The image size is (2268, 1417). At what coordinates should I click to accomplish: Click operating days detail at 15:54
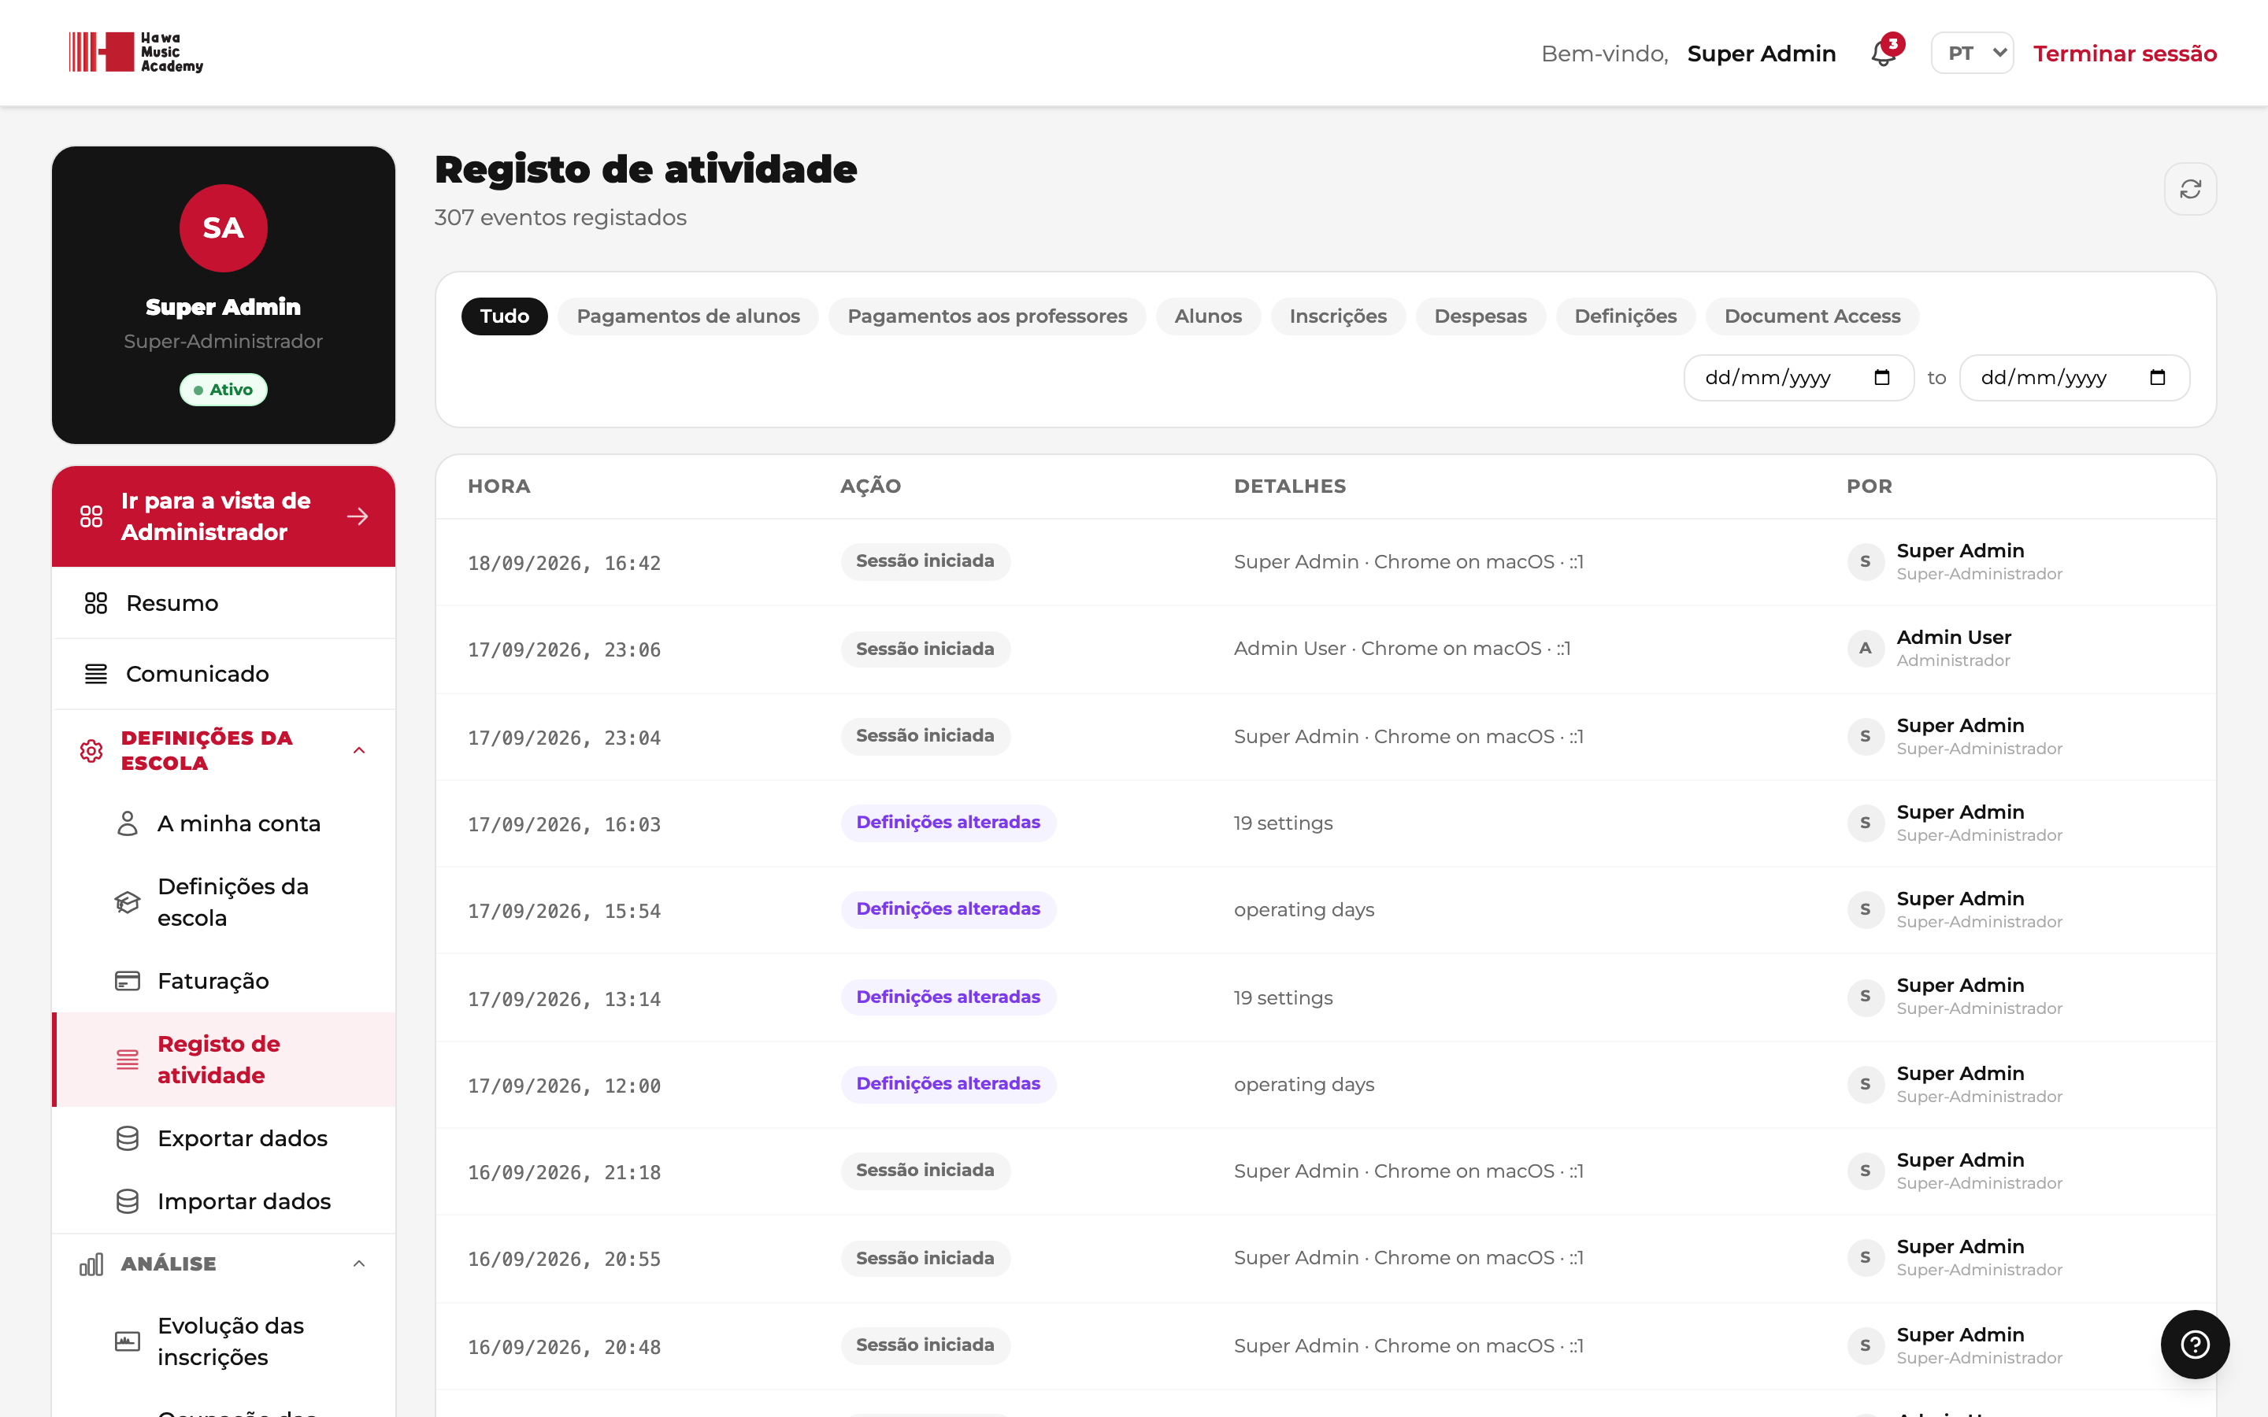click(1303, 910)
